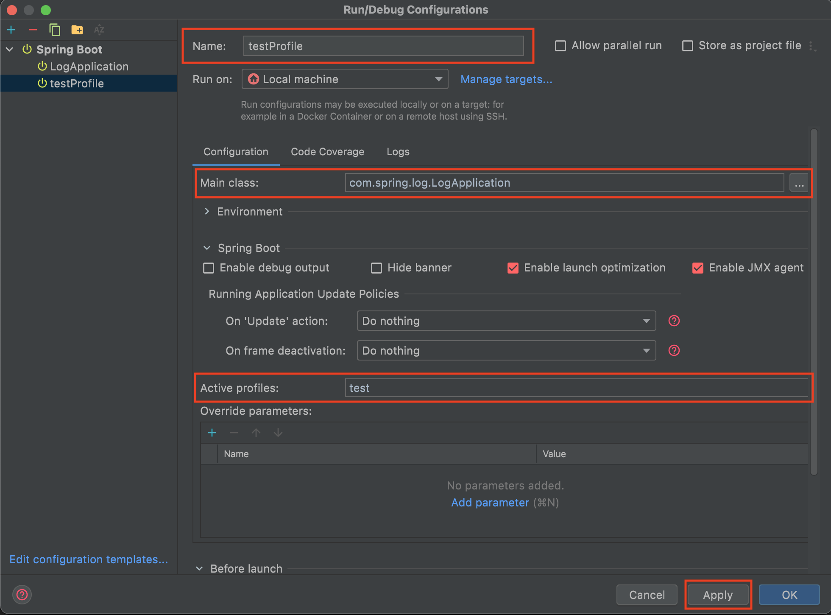Screen dimensions: 831x615
Task: Open the Run on Local machine dropdown
Action: [345, 79]
